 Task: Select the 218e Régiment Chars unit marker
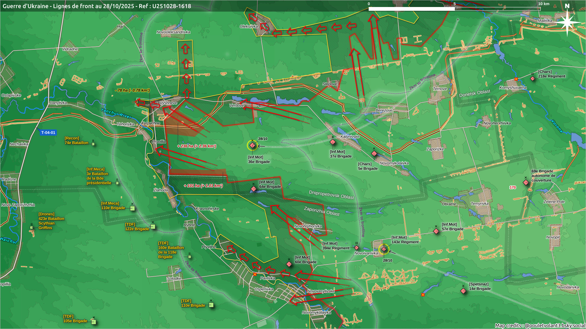(x=533, y=79)
